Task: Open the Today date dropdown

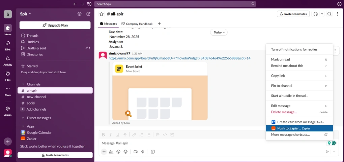Action: [219, 32]
